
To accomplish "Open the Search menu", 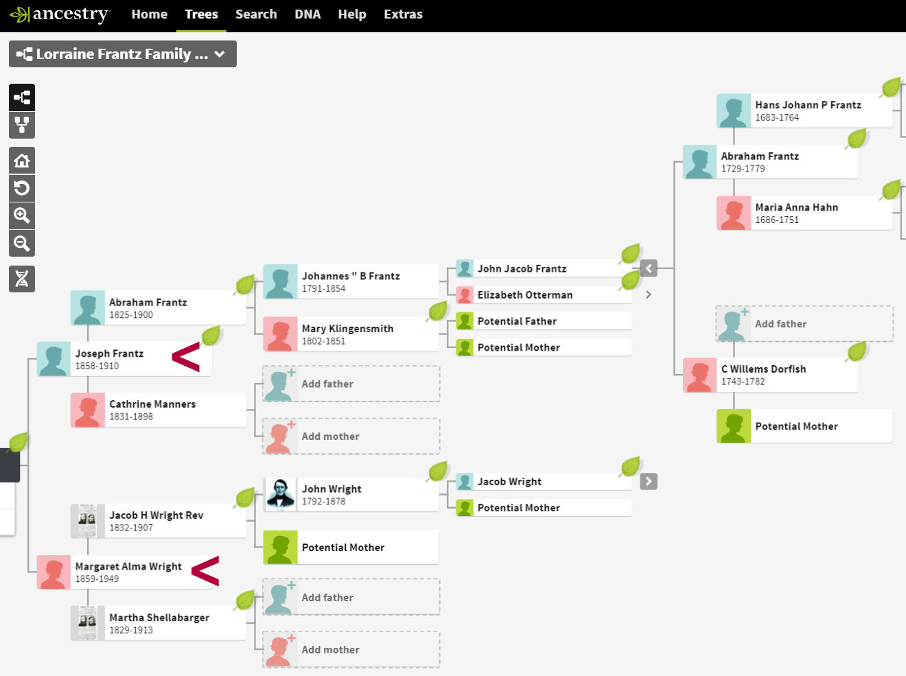I will (256, 14).
